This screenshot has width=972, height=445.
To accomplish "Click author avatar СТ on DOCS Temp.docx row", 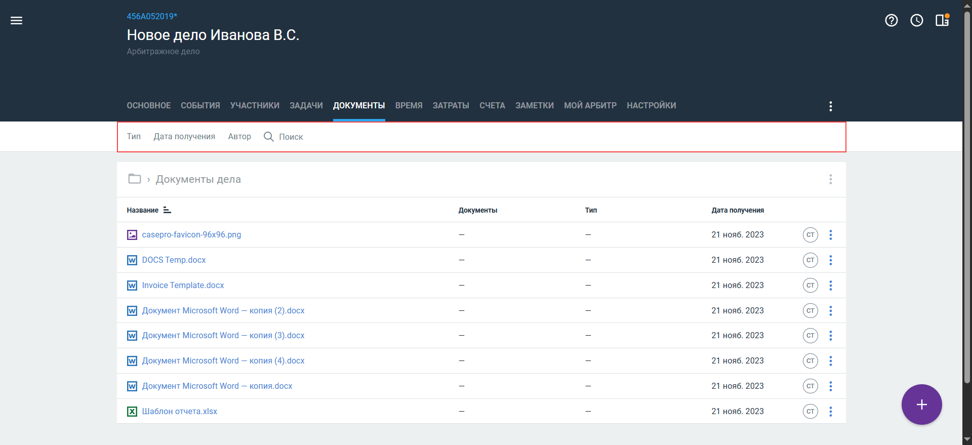I will click(x=810, y=260).
